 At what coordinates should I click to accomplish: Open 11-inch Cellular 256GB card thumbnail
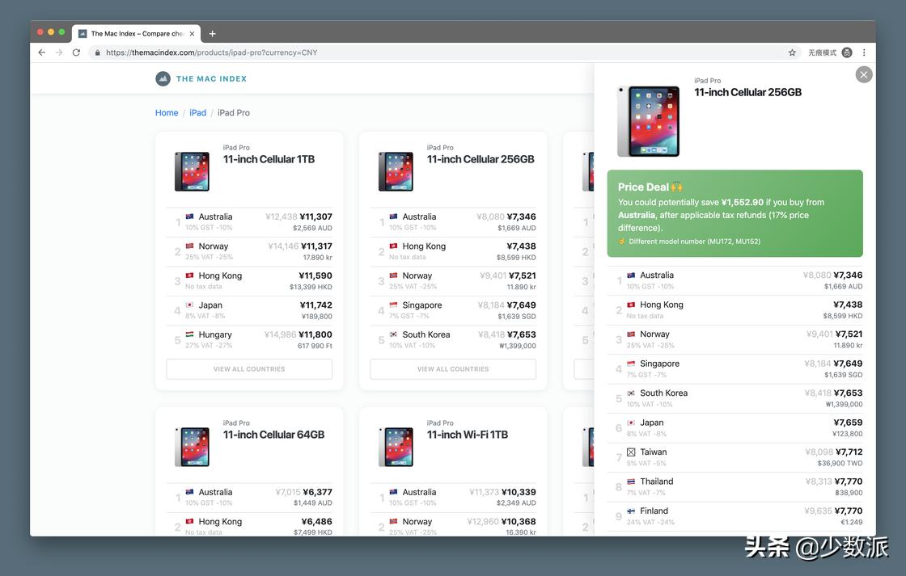tap(396, 171)
